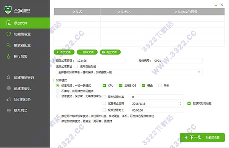Open 防翻录设置 shield icon in sidebar
The height and width of the screenshot is (148, 229).
point(9,34)
